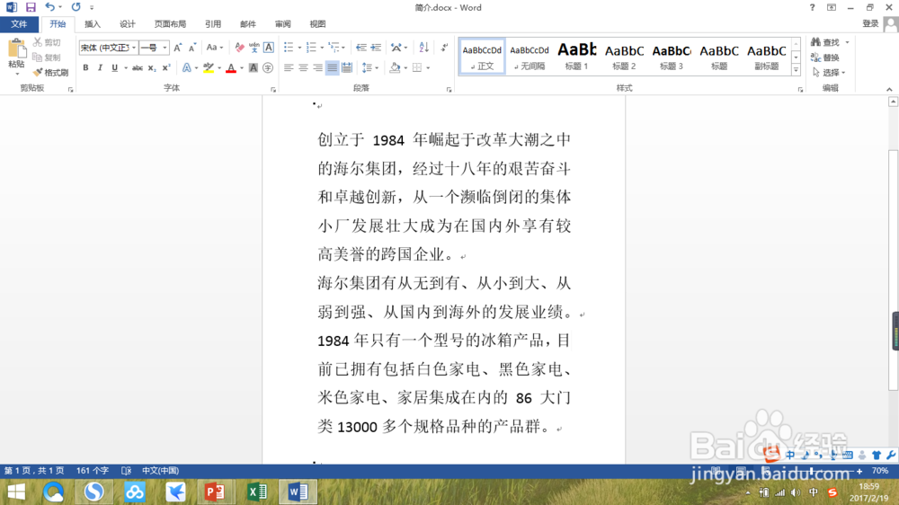Screen dimensions: 899x505
Task: Click Replace (替换) in editing group
Action: pyautogui.click(x=825, y=58)
